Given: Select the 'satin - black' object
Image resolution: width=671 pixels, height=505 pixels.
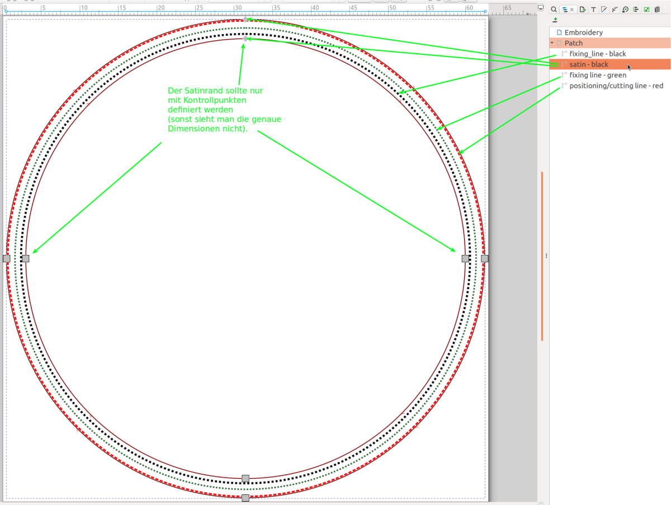Looking at the screenshot, I should coord(610,64).
